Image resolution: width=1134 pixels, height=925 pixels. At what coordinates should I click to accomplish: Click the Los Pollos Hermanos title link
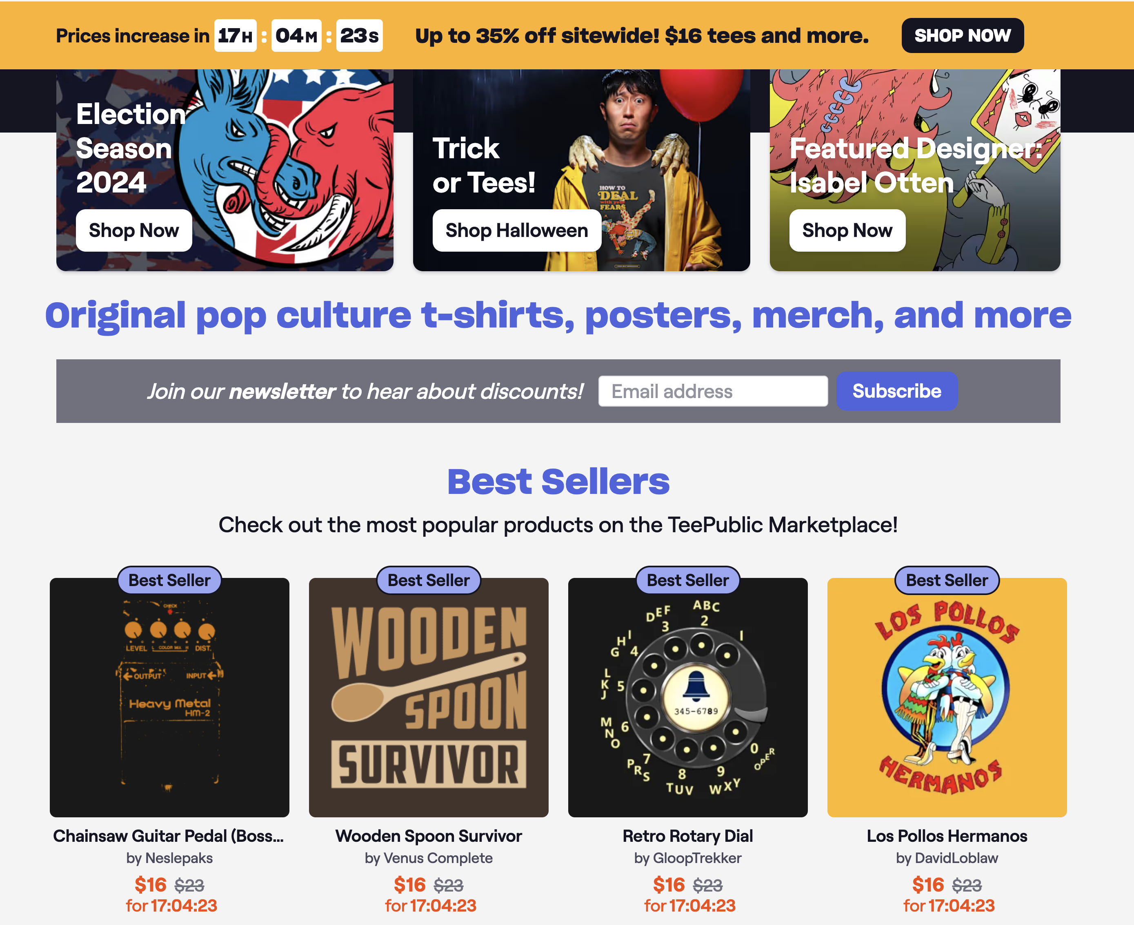pos(947,836)
